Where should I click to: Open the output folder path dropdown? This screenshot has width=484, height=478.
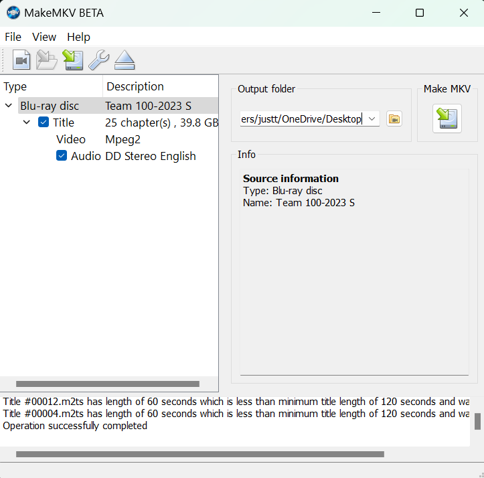(x=372, y=119)
